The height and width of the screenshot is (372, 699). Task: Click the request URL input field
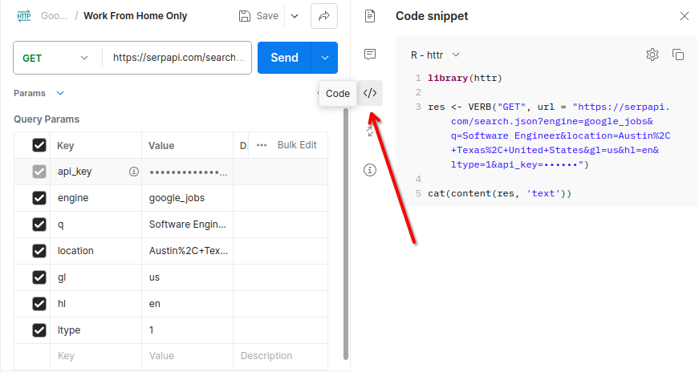(177, 58)
